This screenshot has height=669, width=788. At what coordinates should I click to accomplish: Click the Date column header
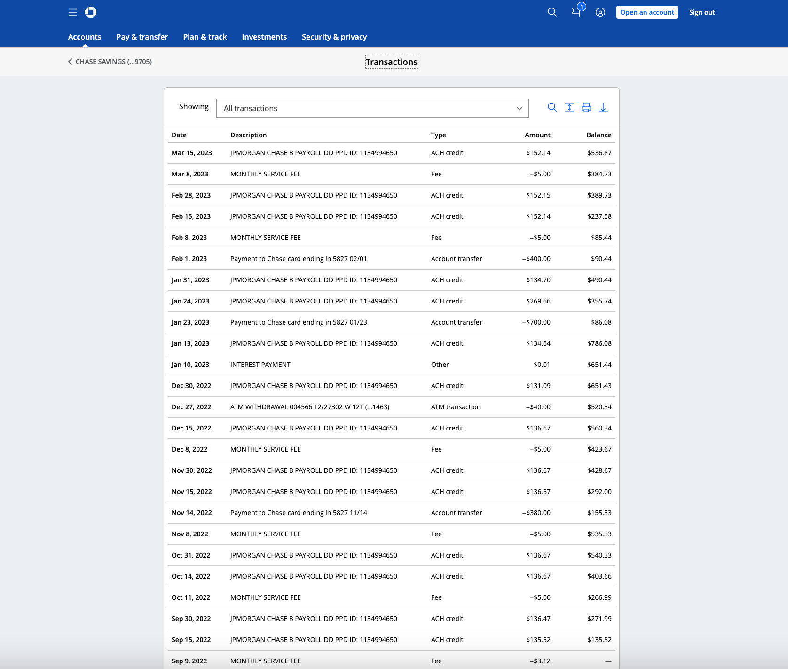point(179,135)
